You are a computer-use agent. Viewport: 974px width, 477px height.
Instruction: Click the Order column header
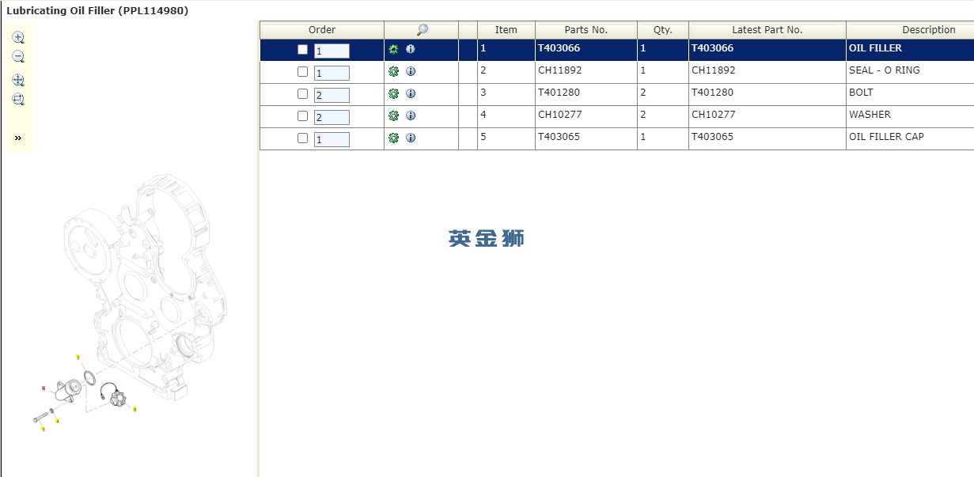[x=322, y=30]
